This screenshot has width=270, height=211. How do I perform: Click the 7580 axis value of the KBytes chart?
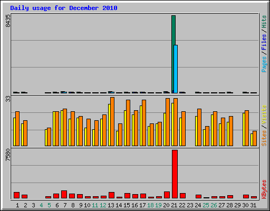pyautogui.click(x=8, y=155)
